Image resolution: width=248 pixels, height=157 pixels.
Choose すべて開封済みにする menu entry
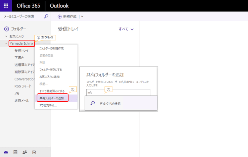[x=52, y=91]
